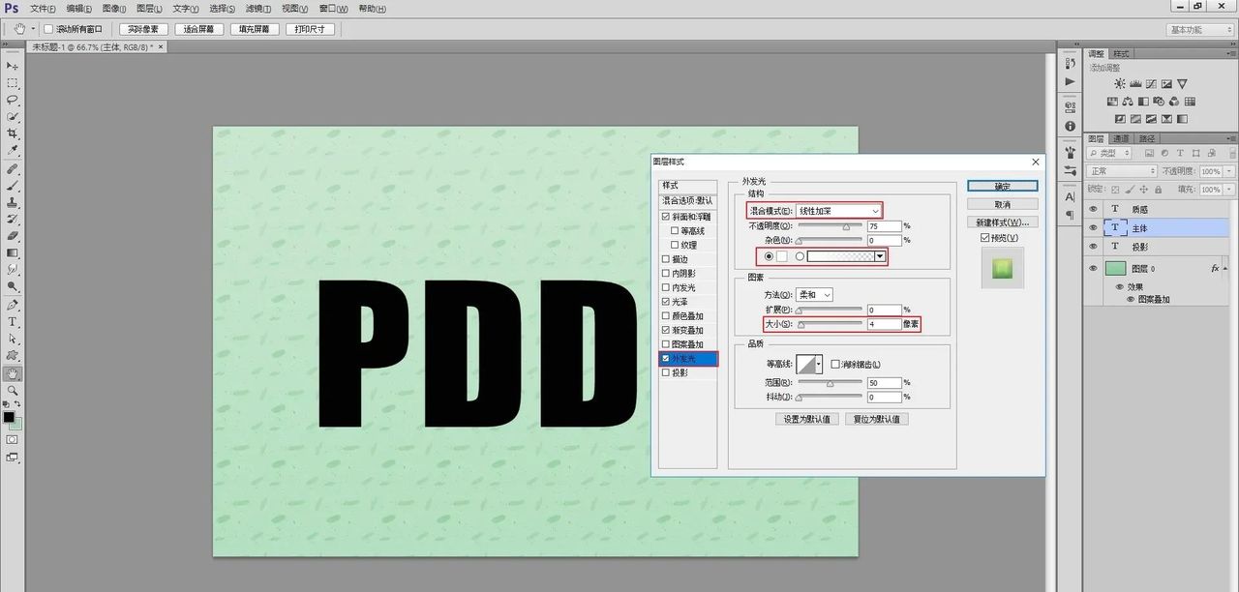Open the 混合模式 blend mode dropdown

(x=839, y=211)
